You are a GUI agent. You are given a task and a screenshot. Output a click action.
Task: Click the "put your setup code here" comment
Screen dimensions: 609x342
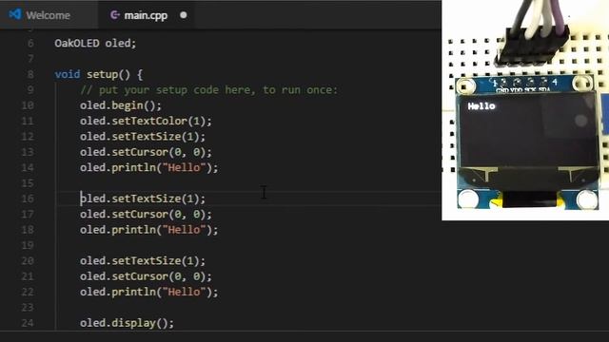point(209,90)
